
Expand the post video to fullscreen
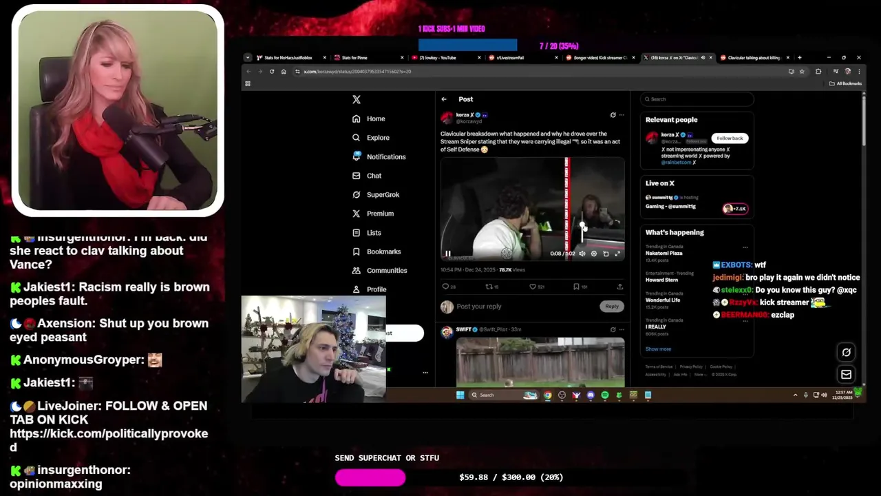617,254
